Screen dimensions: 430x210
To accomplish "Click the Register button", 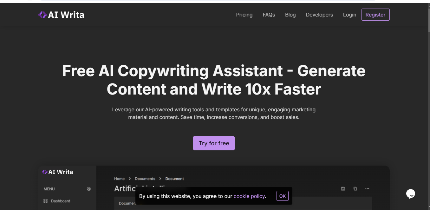I will [375, 15].
